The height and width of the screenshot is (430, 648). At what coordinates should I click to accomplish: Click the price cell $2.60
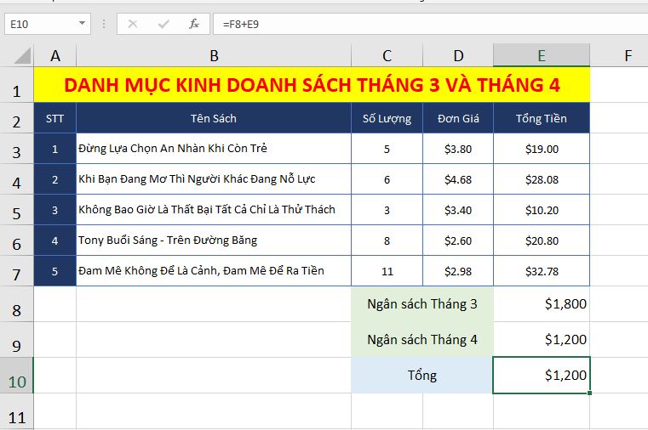pos(458,240)
